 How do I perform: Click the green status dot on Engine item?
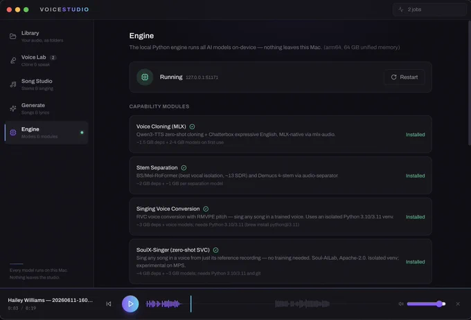[82, 133]
